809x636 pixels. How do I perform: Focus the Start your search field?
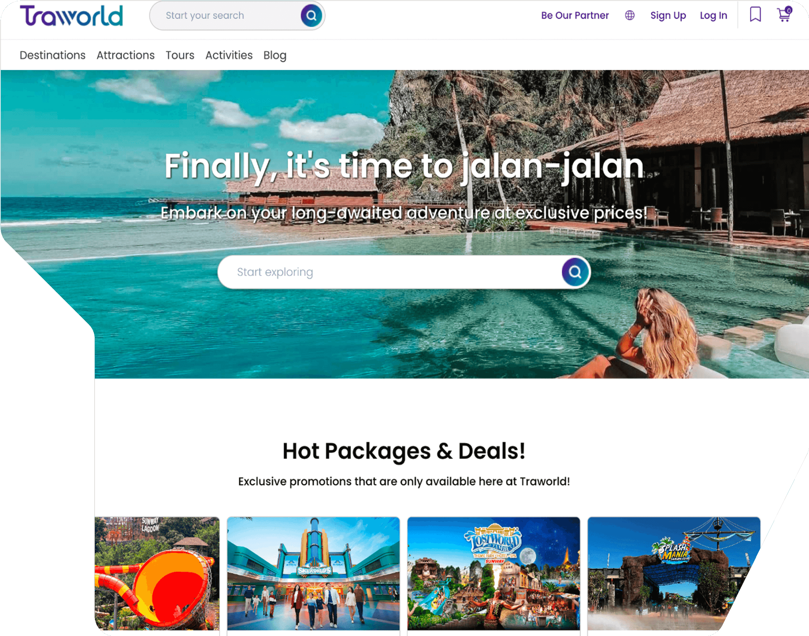(x=226, y=16)
